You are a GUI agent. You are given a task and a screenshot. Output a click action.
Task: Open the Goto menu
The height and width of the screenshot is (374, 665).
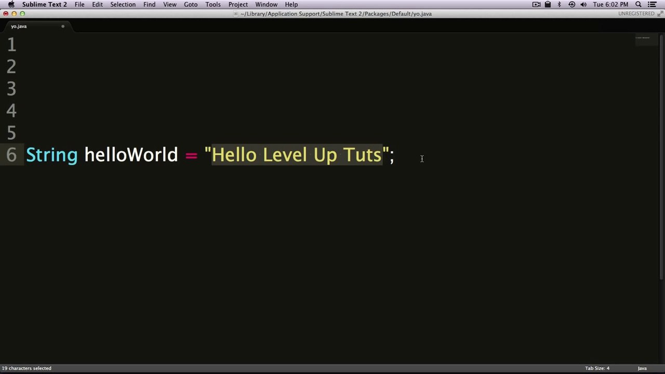click(x=191, y=4)
